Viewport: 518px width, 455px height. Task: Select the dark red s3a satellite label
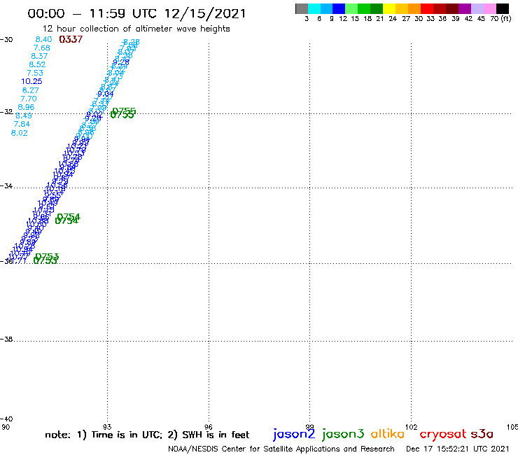[482, 434]
